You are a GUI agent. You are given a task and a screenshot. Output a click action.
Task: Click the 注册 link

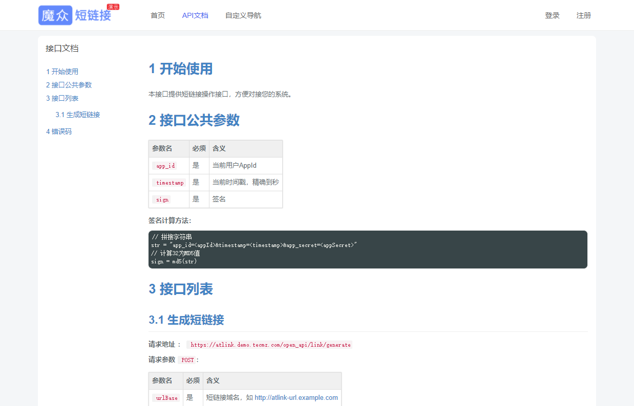[584, 15]
